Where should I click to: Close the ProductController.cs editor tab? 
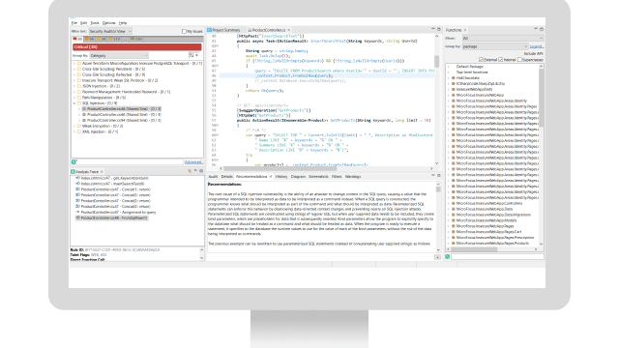tap(289, 30)
